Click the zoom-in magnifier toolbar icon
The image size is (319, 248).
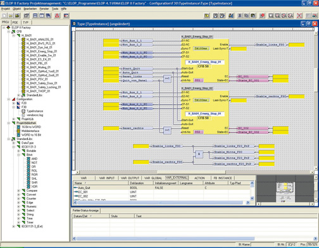[284, 16]
